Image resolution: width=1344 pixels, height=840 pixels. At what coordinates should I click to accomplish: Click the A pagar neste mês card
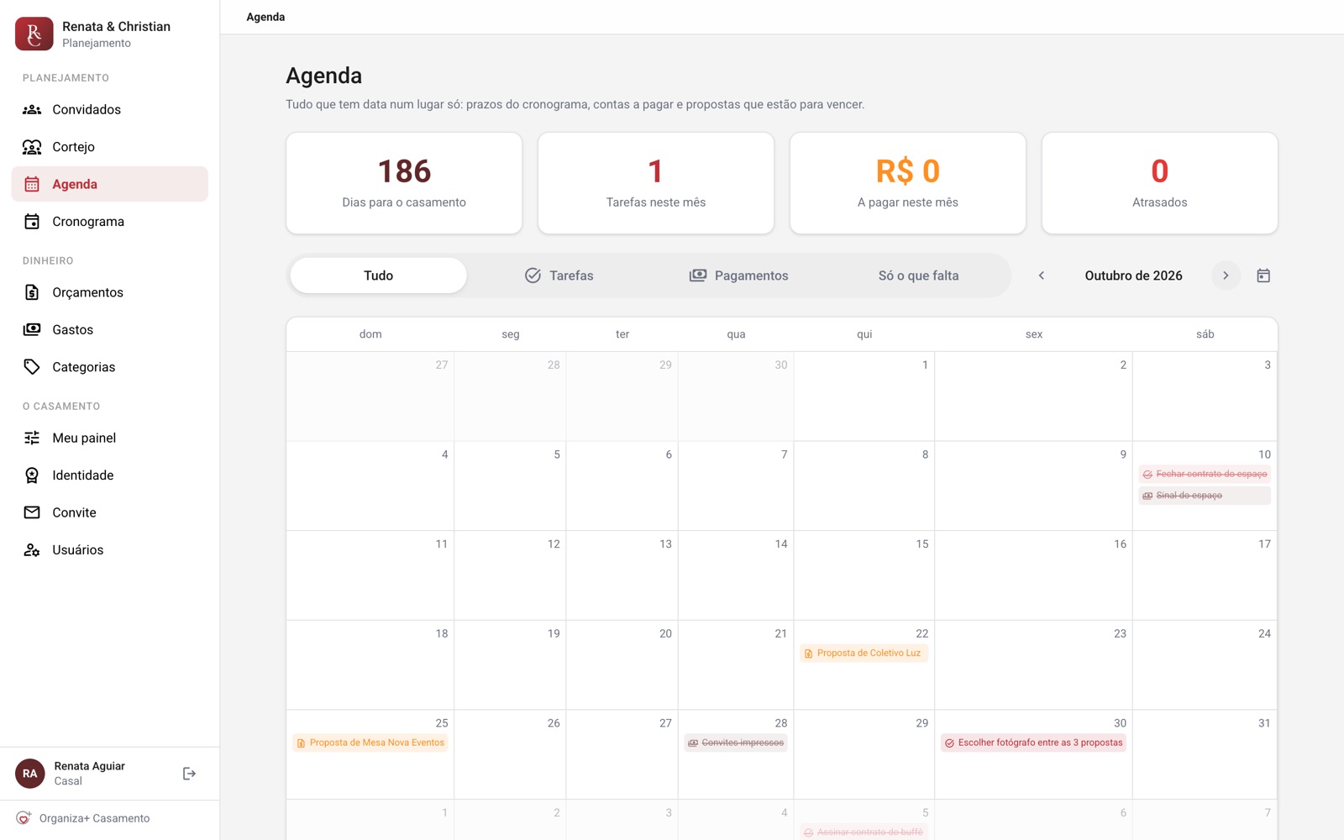coord(908,183)
